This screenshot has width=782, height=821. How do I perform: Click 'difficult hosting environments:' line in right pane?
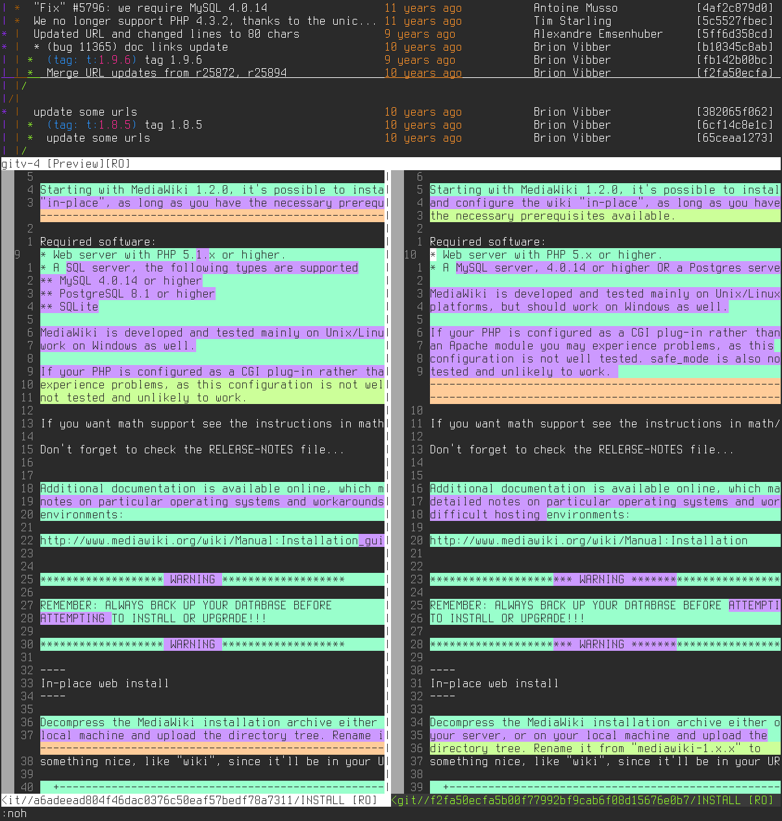pos(530,514)
